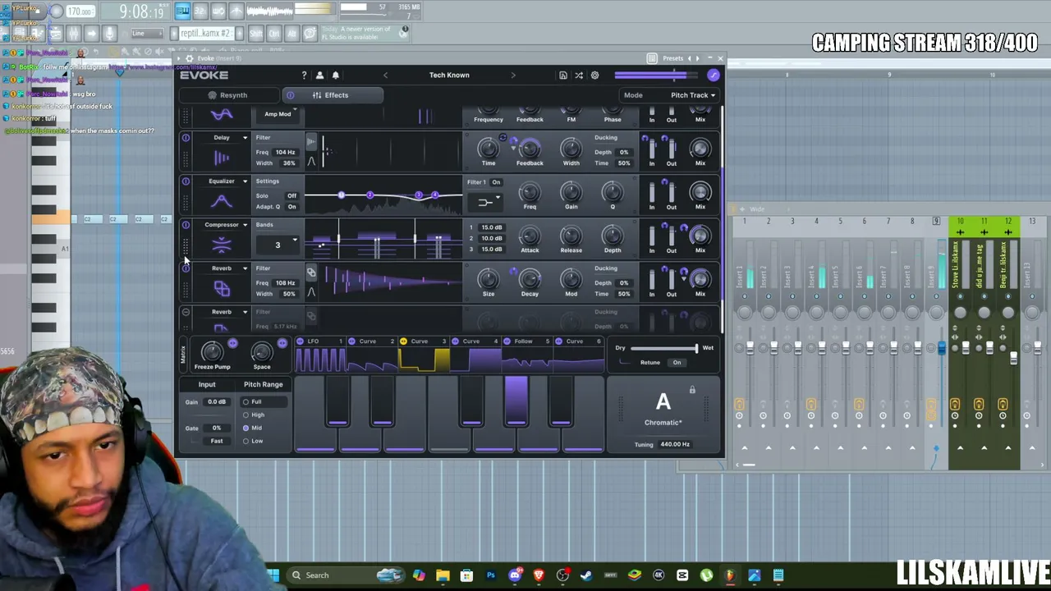This screenshot has height=591, width=1051.
Task: Click the Freeze Pump modulation assign icon
Action: (x=232, y=344)
